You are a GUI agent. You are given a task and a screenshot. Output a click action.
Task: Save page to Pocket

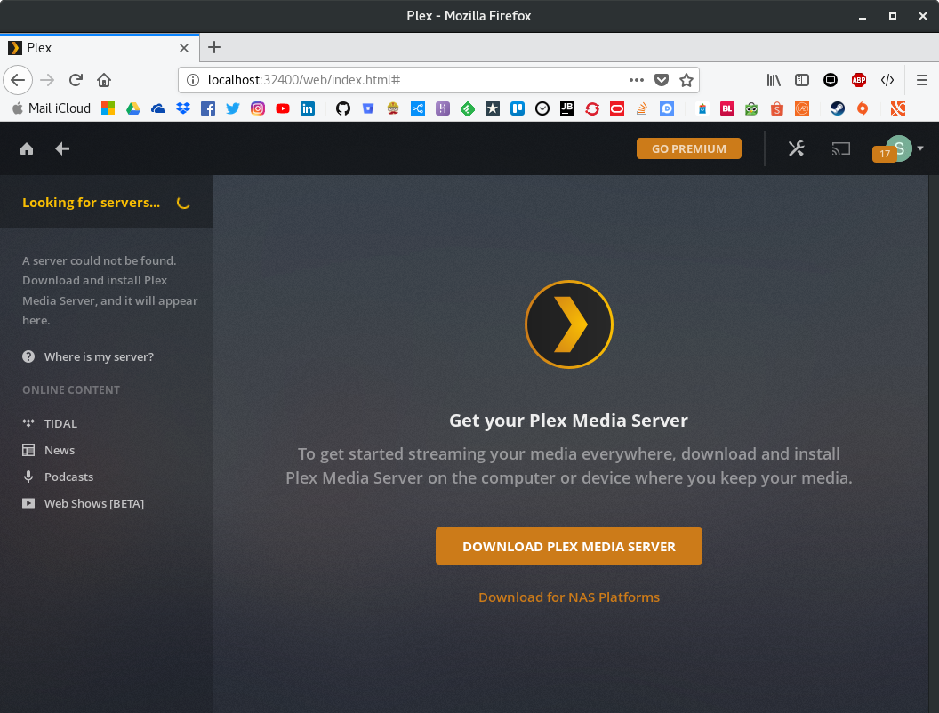(662, 80)
